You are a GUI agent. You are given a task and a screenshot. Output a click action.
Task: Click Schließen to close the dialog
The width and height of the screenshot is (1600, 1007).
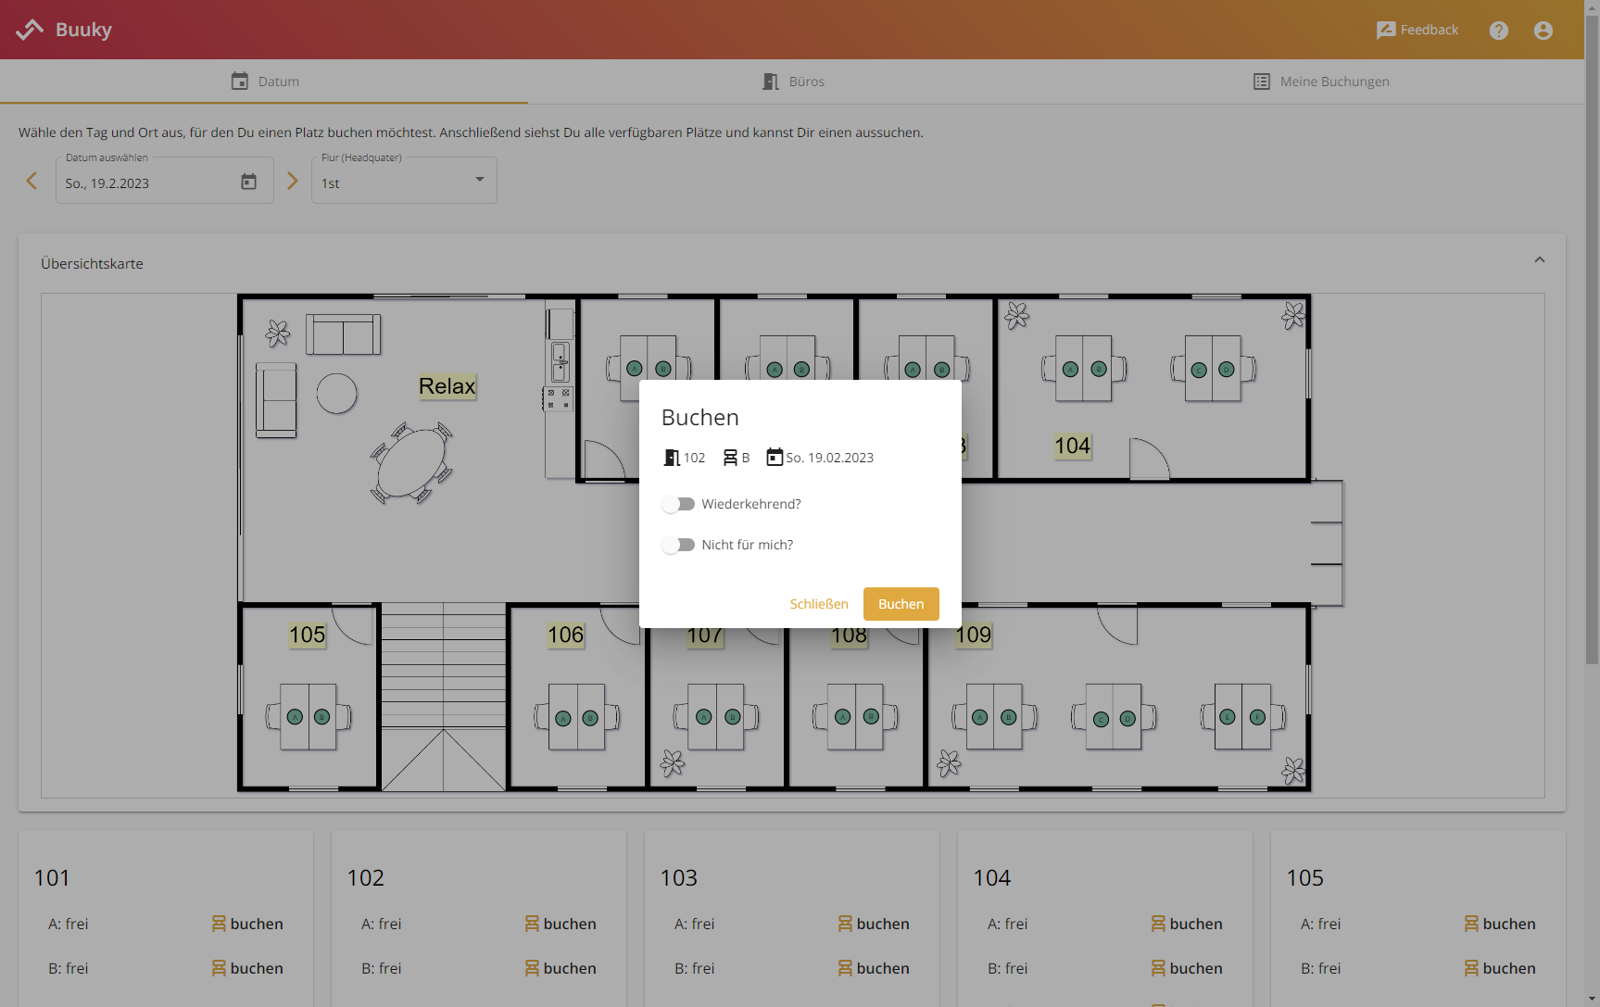pyautogui.click(x=819, y=604)
